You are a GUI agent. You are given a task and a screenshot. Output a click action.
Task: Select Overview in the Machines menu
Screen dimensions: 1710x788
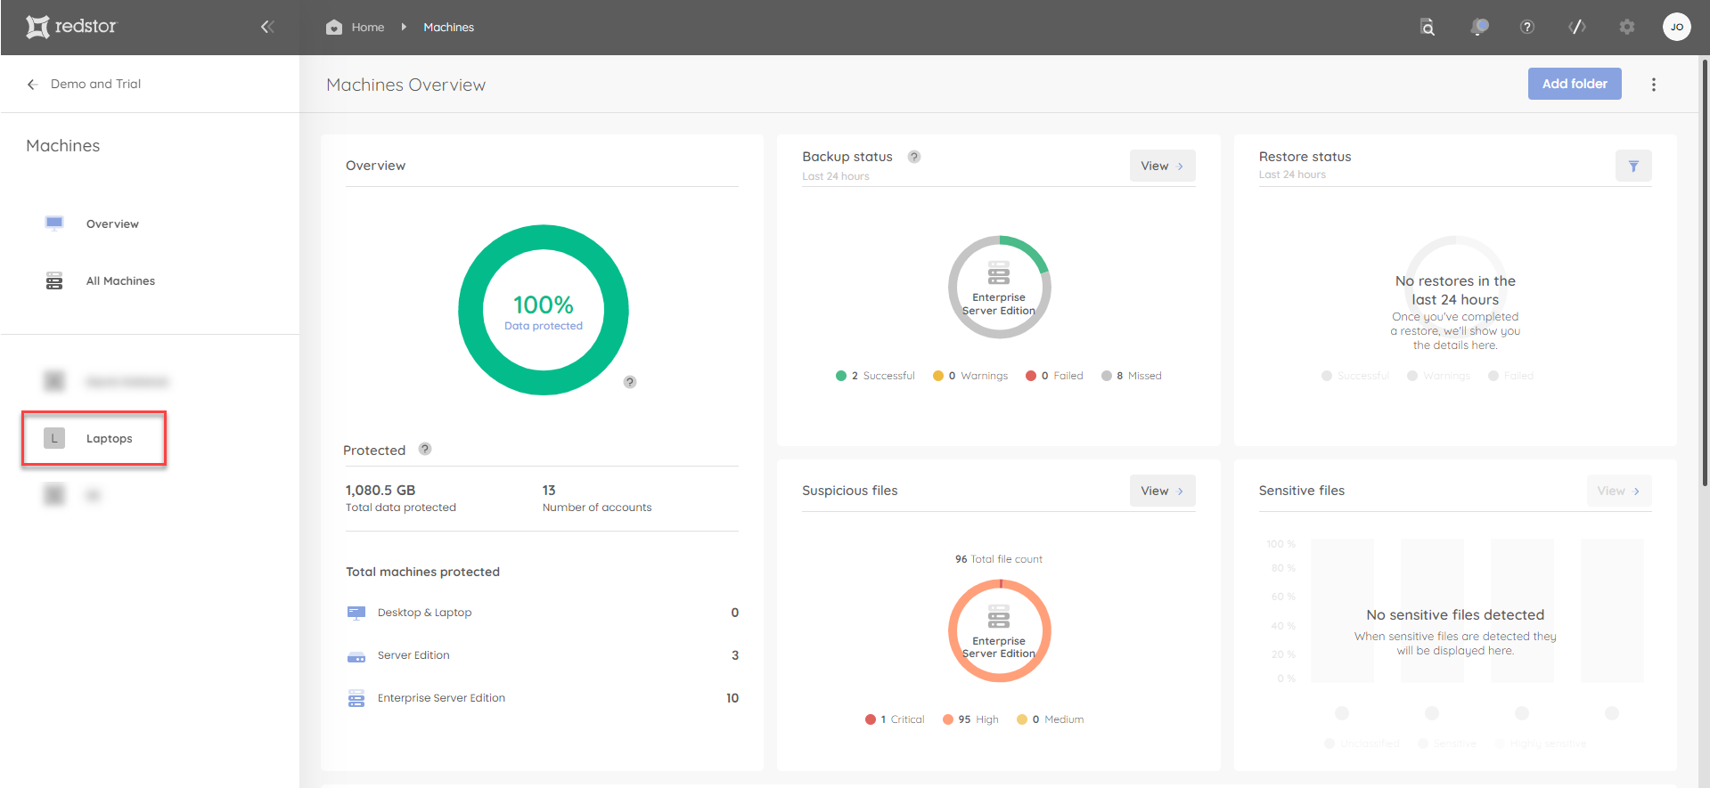pyautogui.click(x=112, y=224)
